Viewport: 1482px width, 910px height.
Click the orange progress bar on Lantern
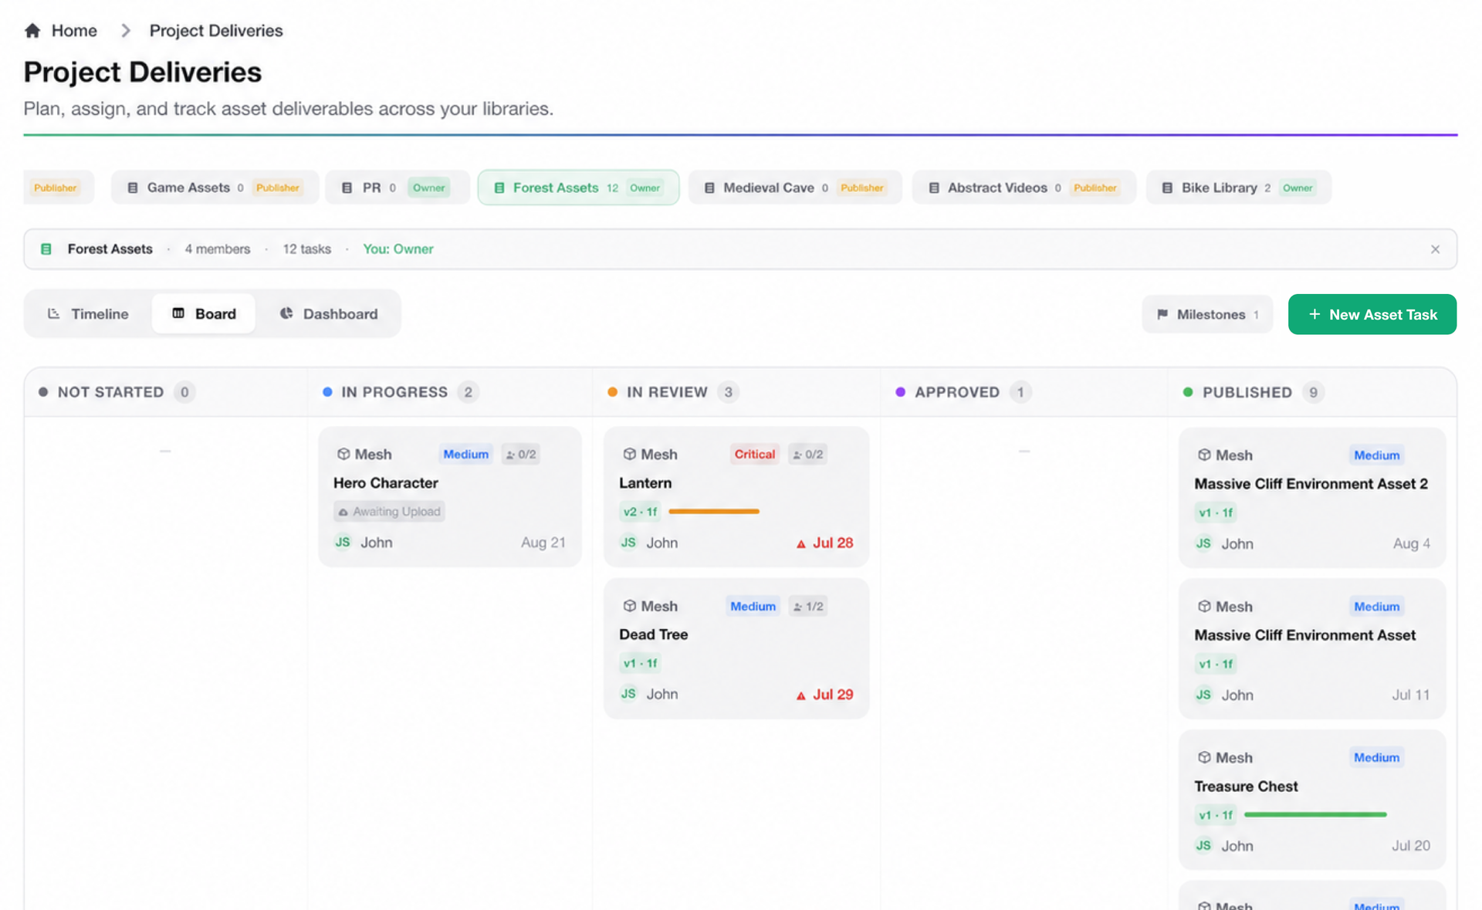click(x=714, y=511)
